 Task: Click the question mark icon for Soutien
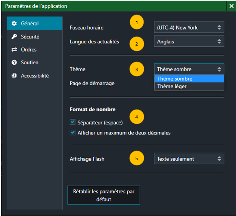point(14,63)
